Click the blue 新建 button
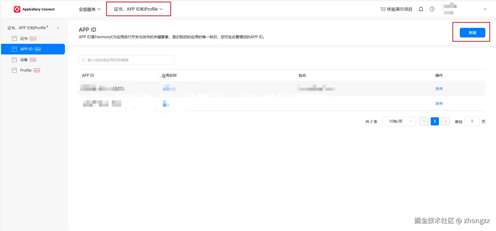Screen dimensions: 496x231 [472, 33]
